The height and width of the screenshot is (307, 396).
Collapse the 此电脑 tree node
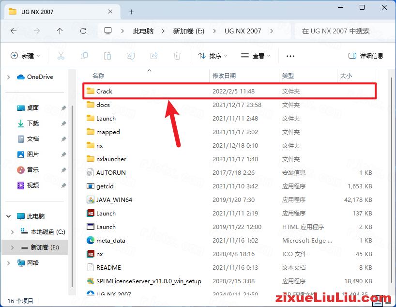(9, 216)
